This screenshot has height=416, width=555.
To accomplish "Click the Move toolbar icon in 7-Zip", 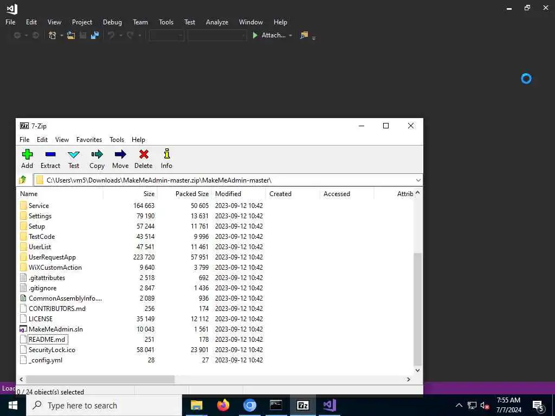I will [x=120, y=154].
